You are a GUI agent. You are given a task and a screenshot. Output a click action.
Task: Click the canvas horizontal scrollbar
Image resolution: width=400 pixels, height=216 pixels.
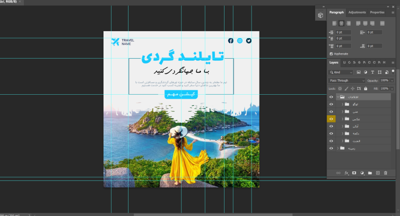[x=213, y=214]
